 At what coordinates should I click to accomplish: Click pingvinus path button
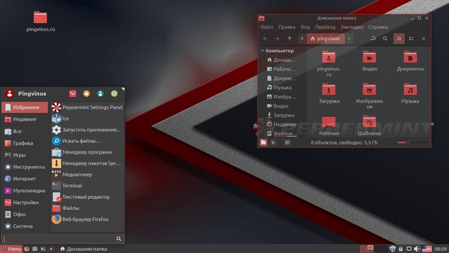(325, 39)
